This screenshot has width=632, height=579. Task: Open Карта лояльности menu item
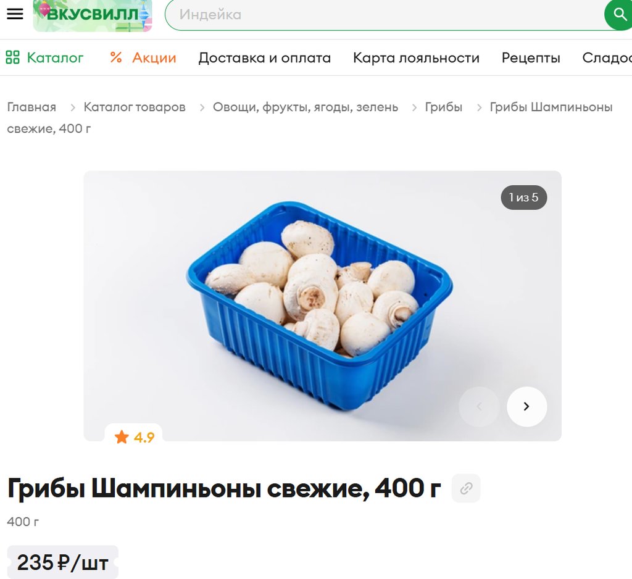click(x=417, y=57)
